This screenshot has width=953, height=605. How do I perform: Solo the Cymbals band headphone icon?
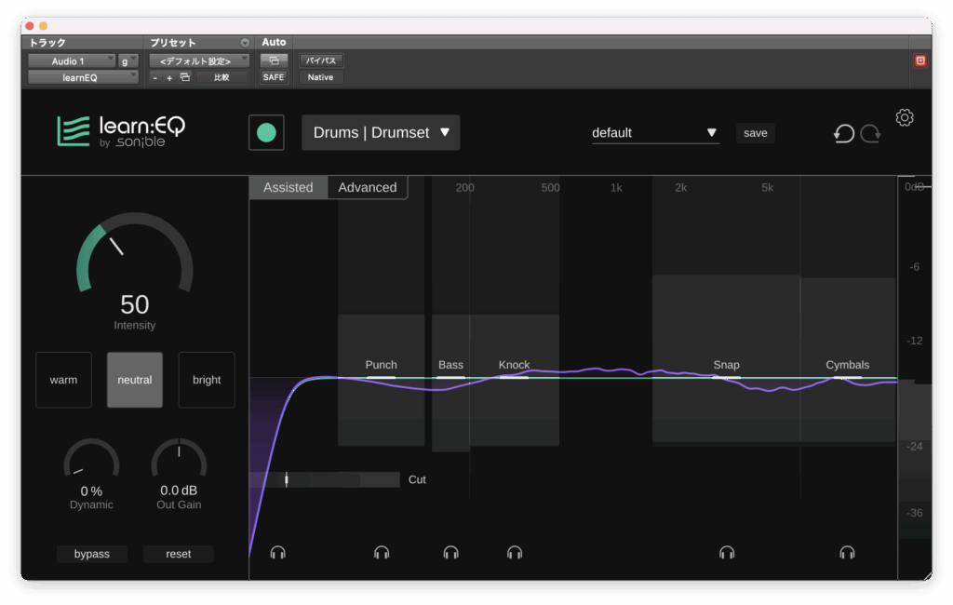tap(847, 553)
